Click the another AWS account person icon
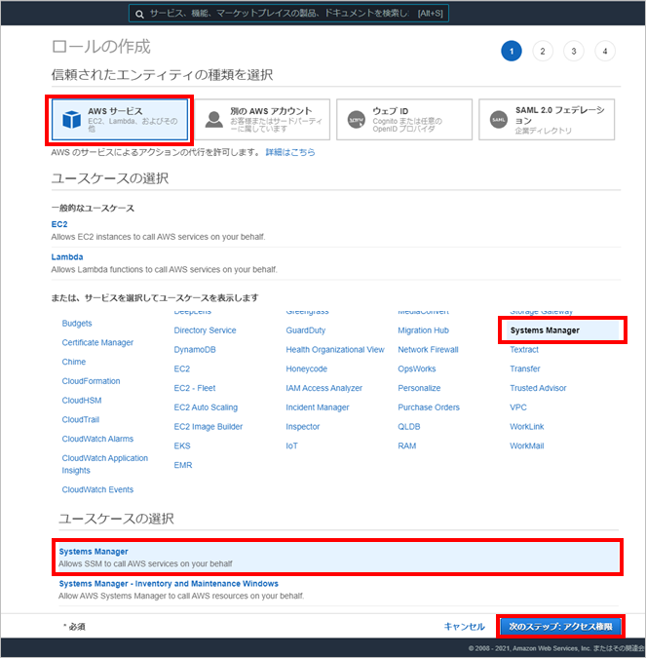Image resolution: width=646 pixels, height=658 pixels. pyautogui.click(x=214, y=119)
